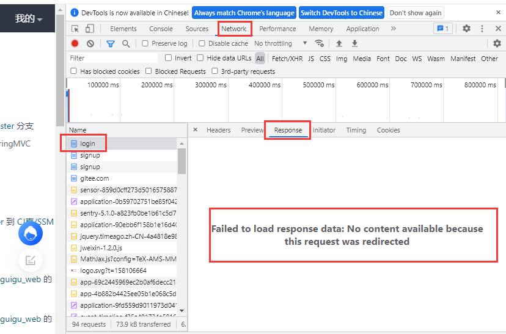Select the logo.svg?t=158106664 request
This screenshot has width=506, height=334.
[122, 270]
